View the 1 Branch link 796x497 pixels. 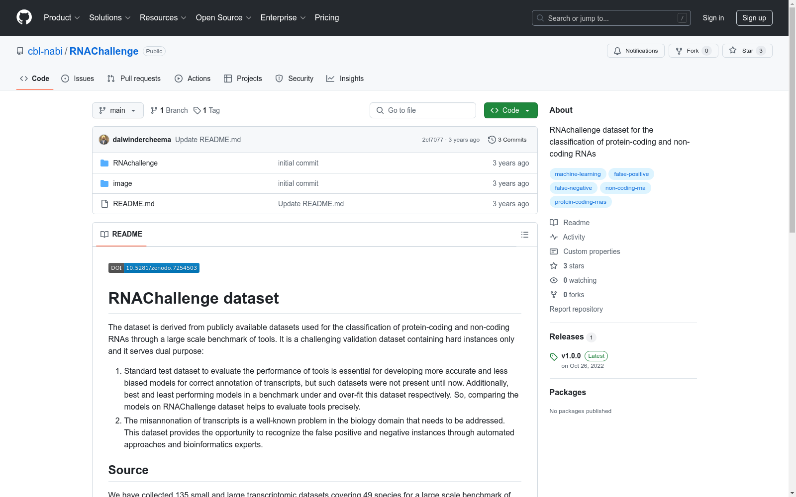coord(169,110)
